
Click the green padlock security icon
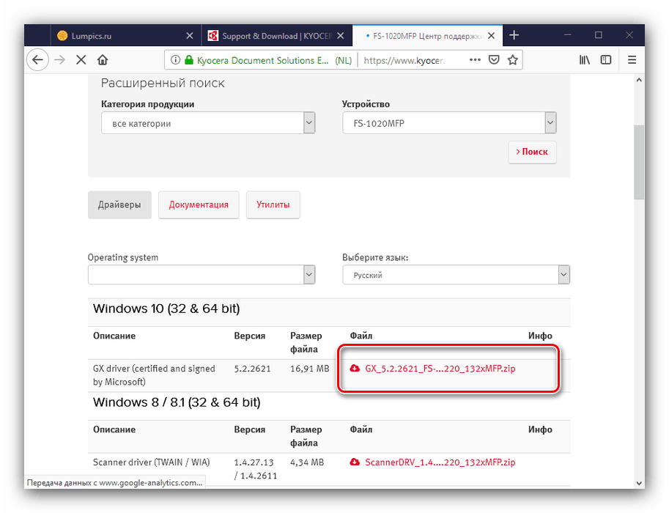pyautogui.click(x=188, y=60)
